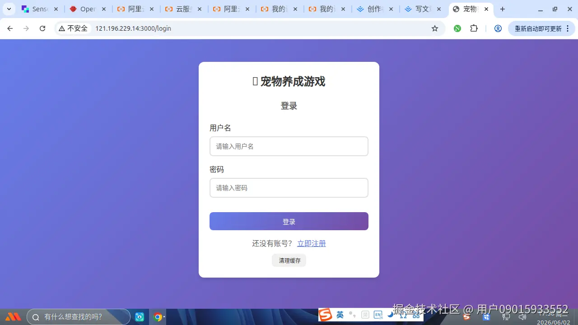Image resolution: width=578 pixels, height=325 pixels.
Task: Click the taskbar search box 有什么想查找的吗?
Action: (x=79, y=317)
